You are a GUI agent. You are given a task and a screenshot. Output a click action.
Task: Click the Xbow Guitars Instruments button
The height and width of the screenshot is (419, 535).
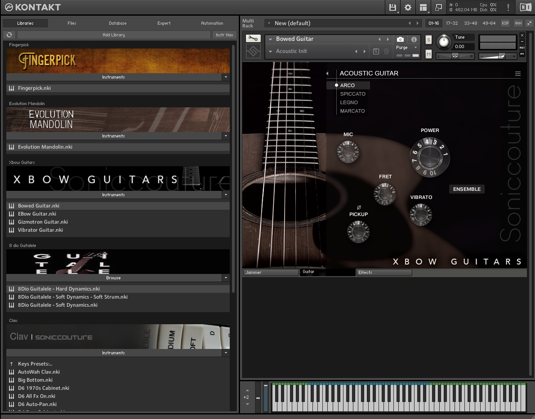tap(114, 194)
